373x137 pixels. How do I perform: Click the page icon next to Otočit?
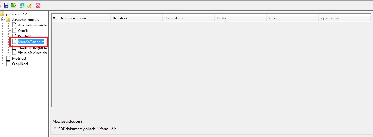(x=14, y=30)
